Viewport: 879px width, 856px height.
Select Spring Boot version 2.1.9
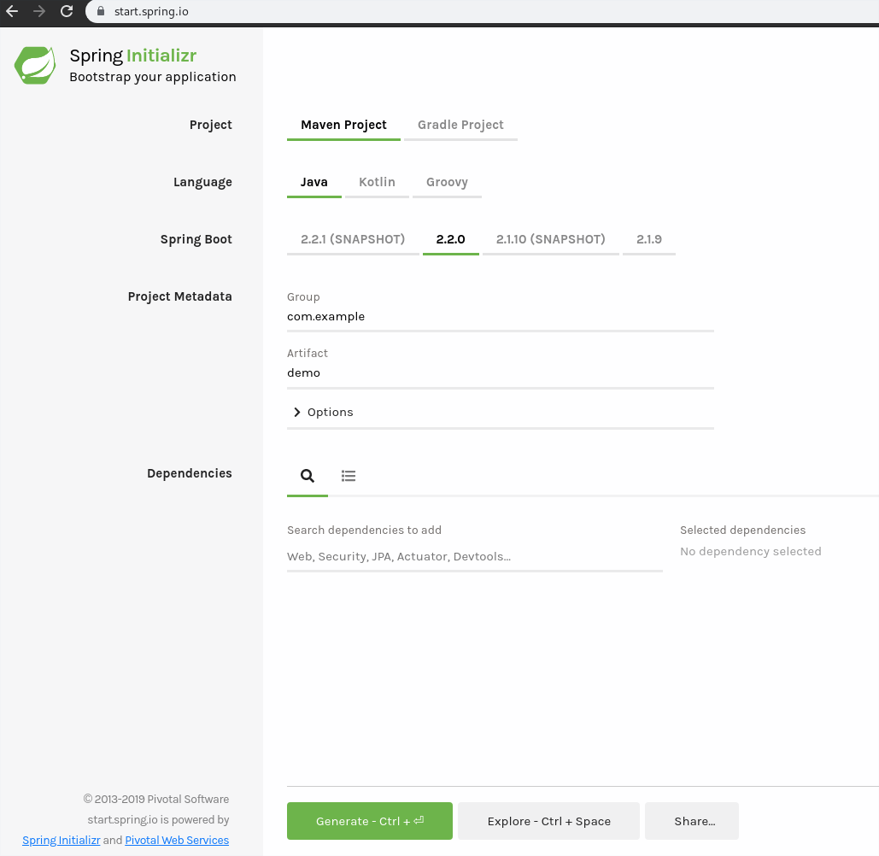pyautogui.click(x=648, y=239)
